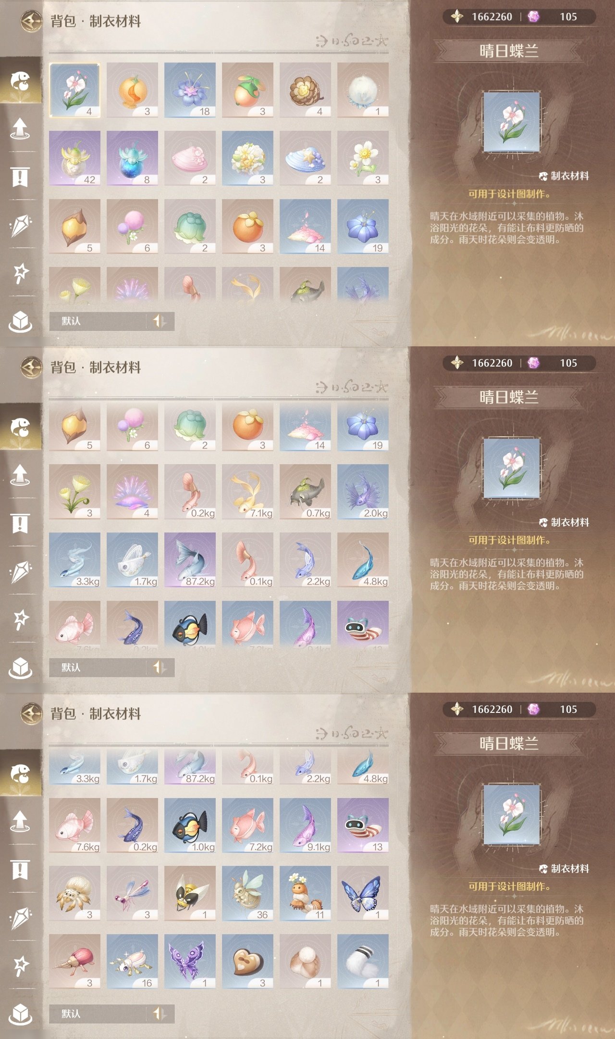This screenshot has width=615, height=1039.
Task: Select the heart-shaped brown item
Action: pos(247,962)
